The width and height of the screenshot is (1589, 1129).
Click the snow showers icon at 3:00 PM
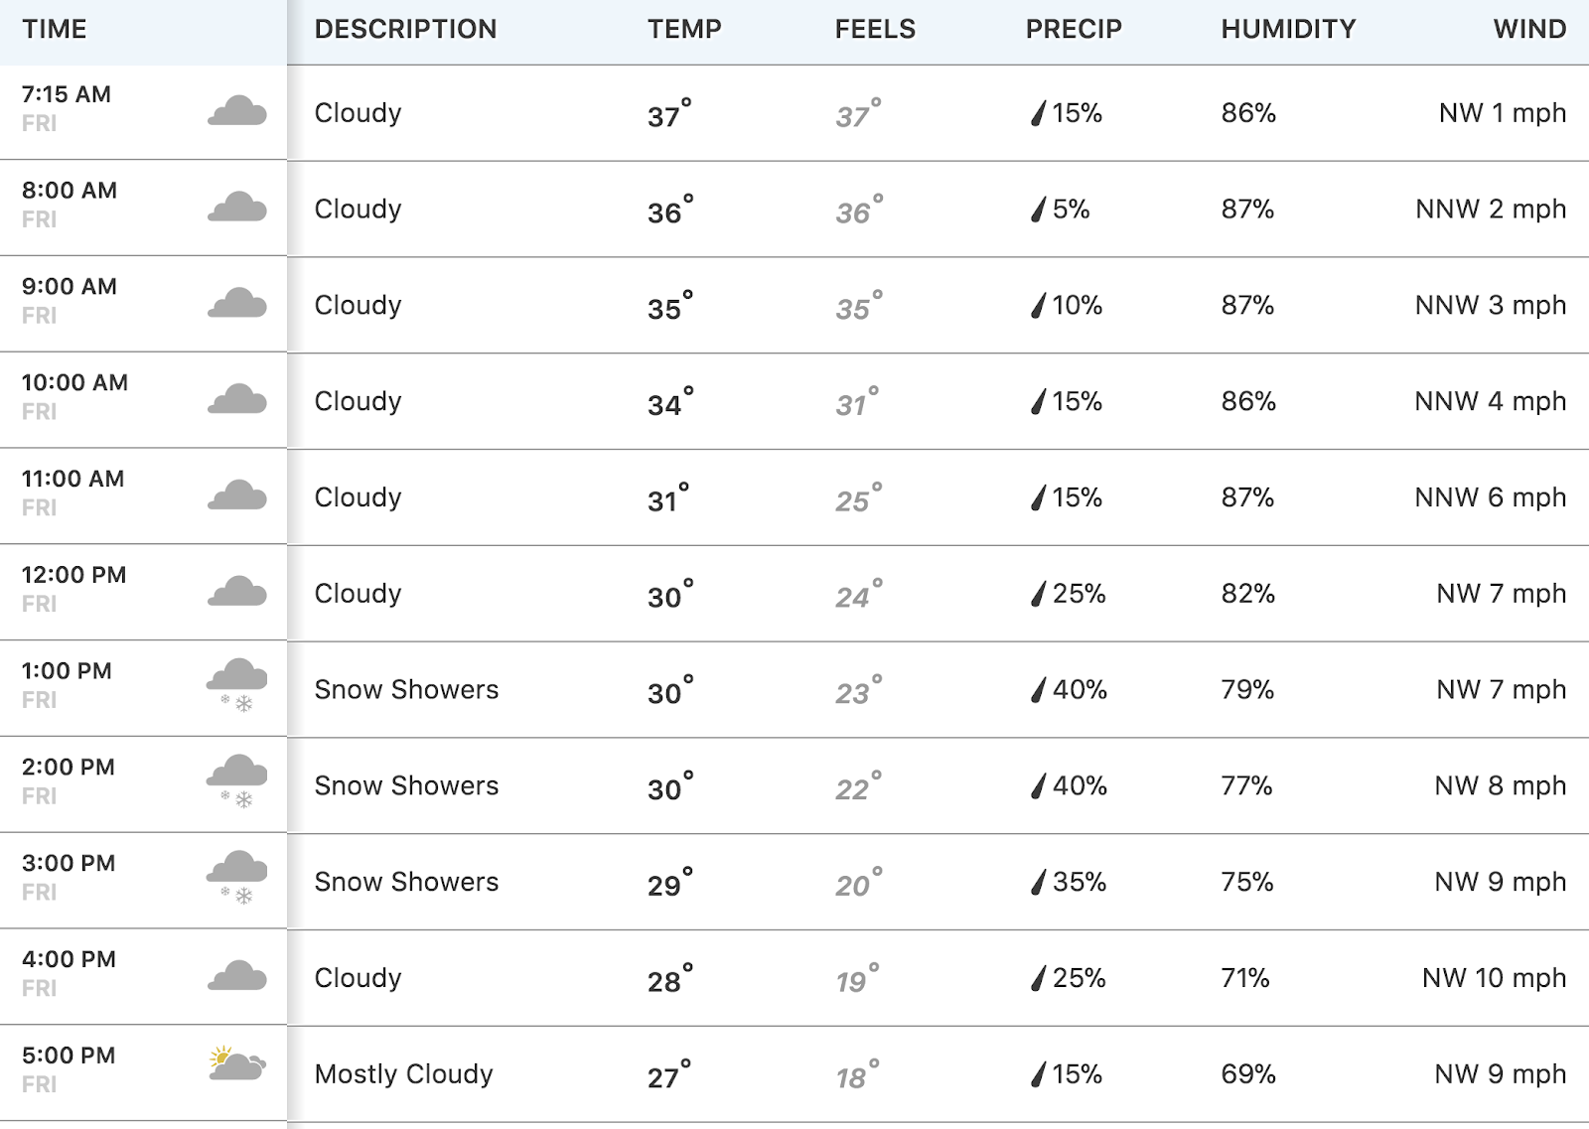237,878
